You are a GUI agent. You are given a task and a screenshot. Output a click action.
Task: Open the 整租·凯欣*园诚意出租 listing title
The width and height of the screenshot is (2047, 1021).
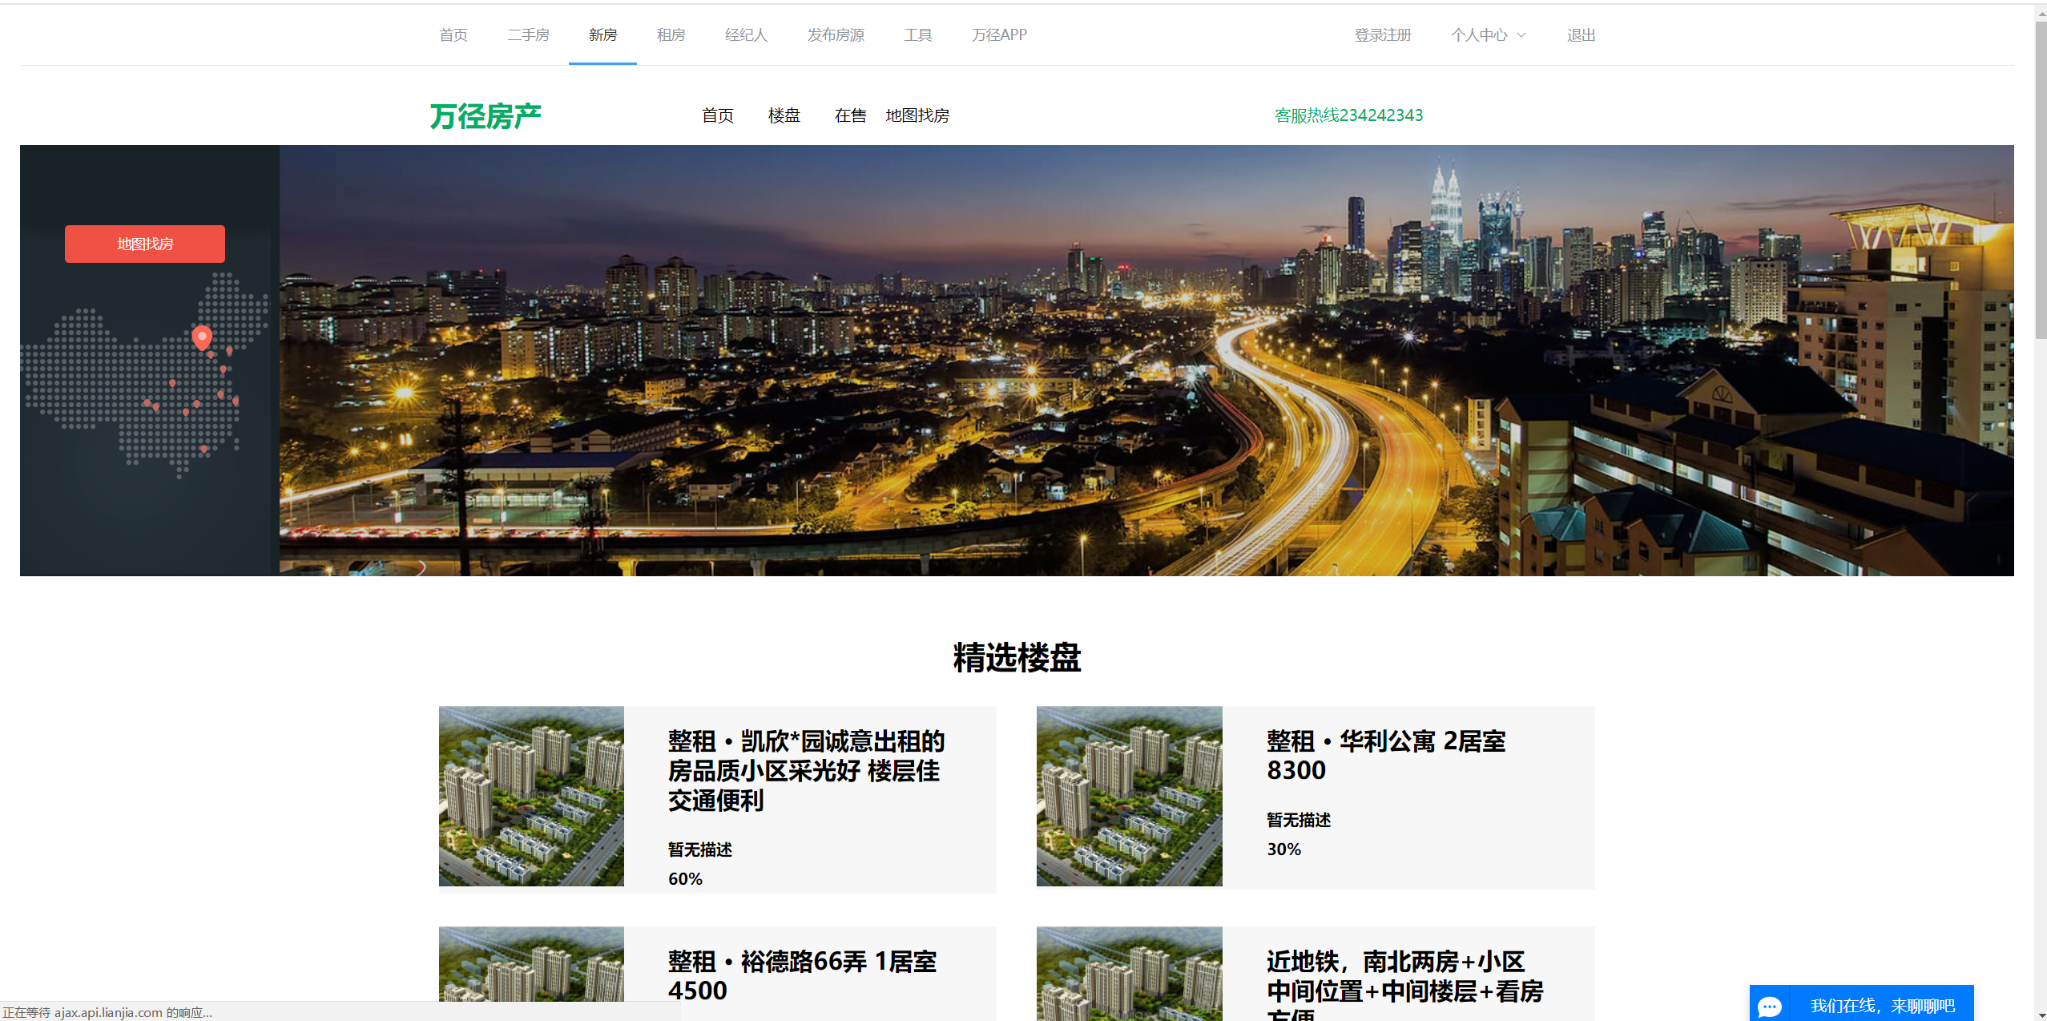pos(806,770)
